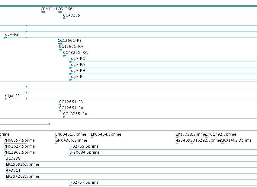This screenshot has height=187, width=257.
Task: Select cDNA IP02757.5prime
Action: click(84, 182)
